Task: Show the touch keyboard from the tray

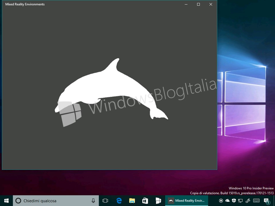Action: [x=256, y=201]
